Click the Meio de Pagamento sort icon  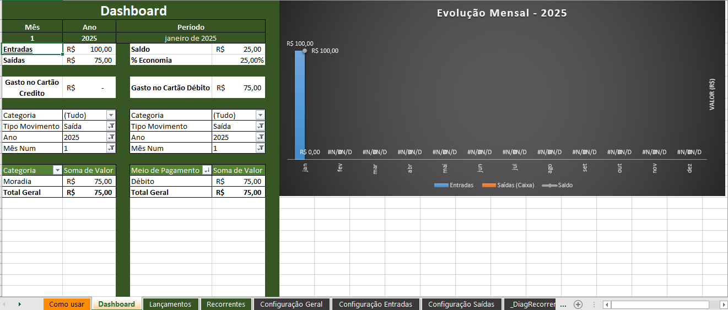[207, 171]
